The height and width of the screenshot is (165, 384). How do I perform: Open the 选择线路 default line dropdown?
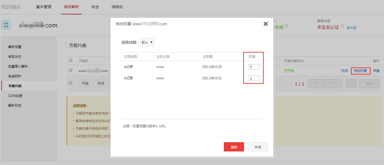pos(147,42)
